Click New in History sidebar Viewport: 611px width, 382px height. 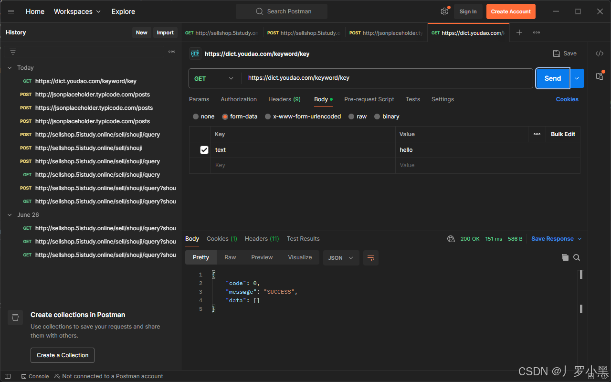pos(142,32)
